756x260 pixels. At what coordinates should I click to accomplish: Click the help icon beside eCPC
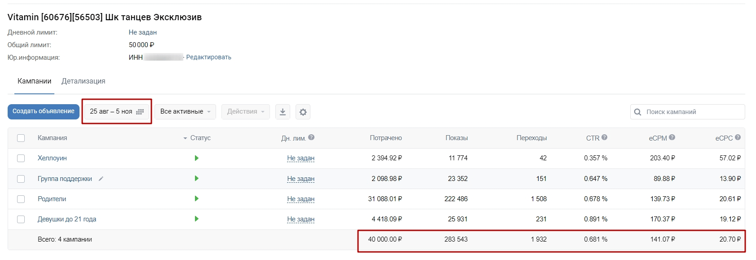(738, 137)
